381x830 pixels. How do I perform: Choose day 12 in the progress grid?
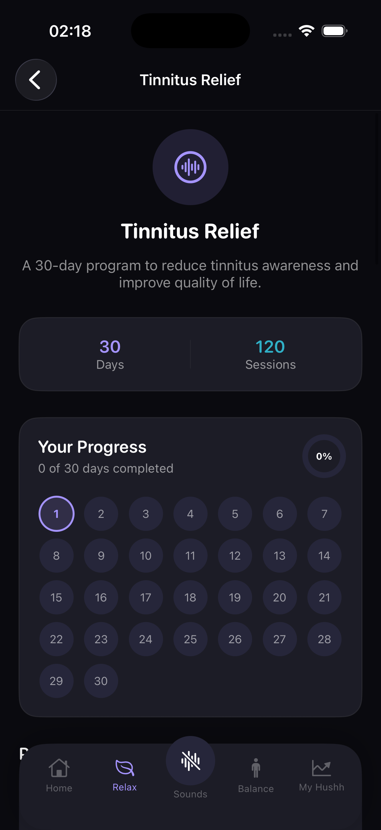(235, 556)
